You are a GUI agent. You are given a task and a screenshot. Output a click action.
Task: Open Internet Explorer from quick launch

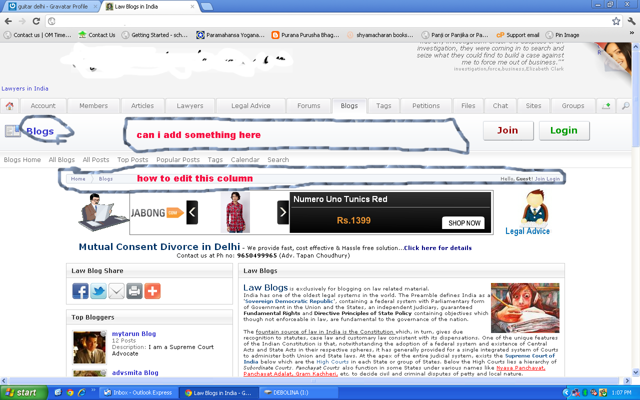click(x=81, y=392)
